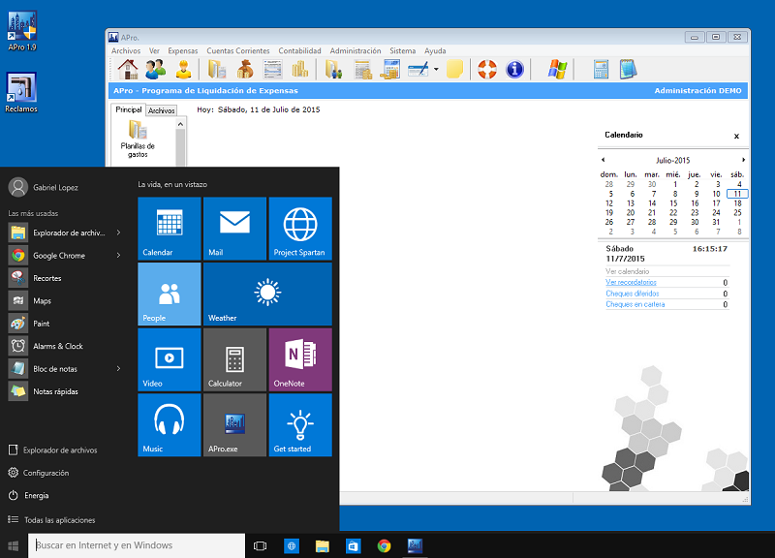Switch to the Archivos tab

pyautogui.click(x=162, y=110)
